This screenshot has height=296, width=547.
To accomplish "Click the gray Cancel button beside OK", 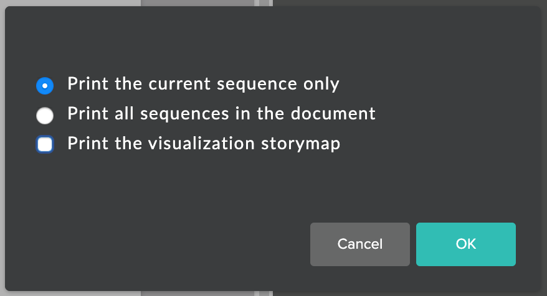I will [359, 244].
